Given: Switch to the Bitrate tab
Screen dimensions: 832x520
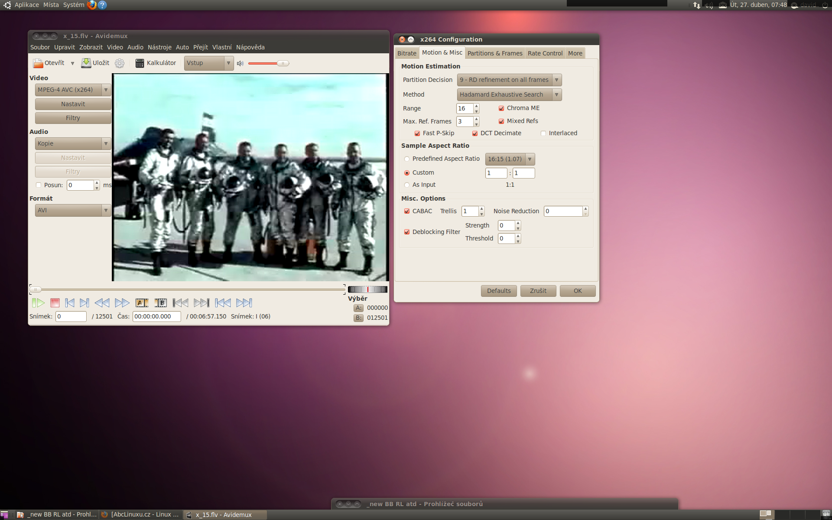Looking at the screenshot, I should [x=407, y=53].
